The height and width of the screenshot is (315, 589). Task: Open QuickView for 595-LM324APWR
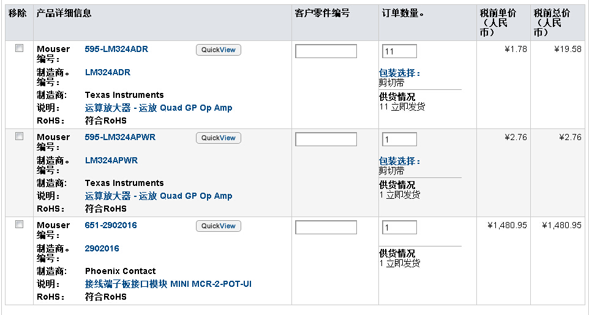pos(218,138)
